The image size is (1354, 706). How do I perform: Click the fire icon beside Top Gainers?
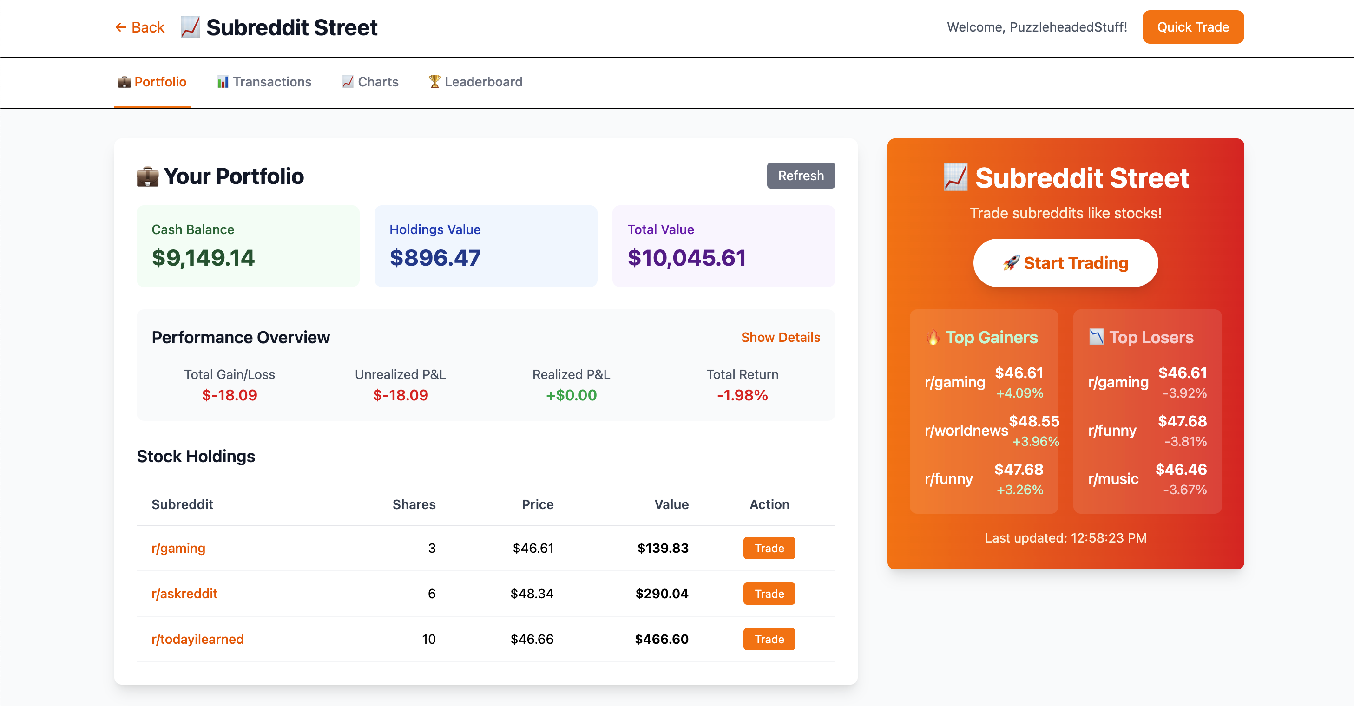click(933, 337)
